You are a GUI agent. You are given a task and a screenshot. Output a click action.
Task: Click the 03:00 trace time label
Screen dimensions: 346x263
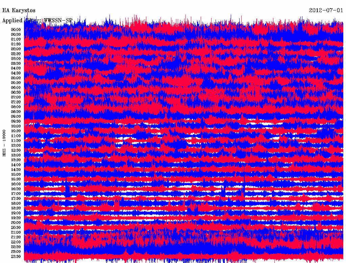point(16,59)
